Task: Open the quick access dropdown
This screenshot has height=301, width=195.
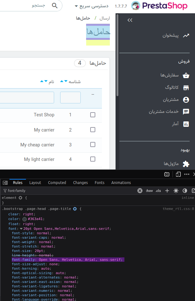Action: coord(91,6)
